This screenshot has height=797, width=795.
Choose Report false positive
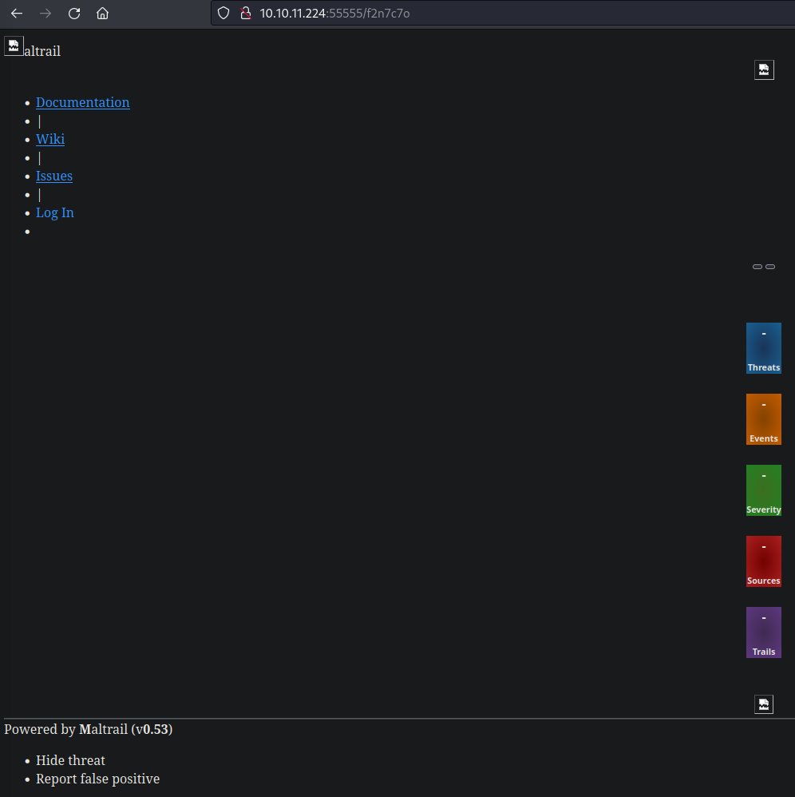(97, 779)
